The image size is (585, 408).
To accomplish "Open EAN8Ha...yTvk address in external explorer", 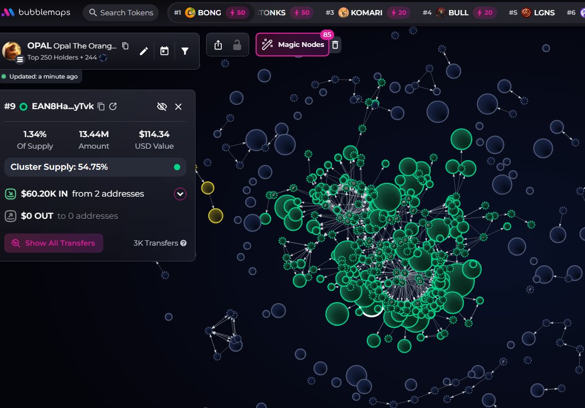I will pos(113,106).
